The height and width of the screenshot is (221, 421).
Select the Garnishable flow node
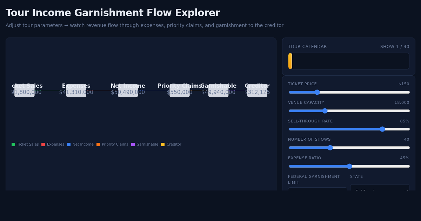[x=219, y=91]
